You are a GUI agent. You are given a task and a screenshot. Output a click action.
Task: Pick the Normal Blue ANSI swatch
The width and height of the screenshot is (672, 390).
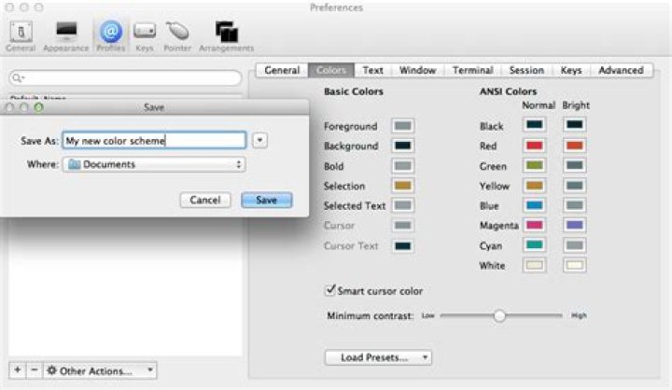[x=535, y=205]
